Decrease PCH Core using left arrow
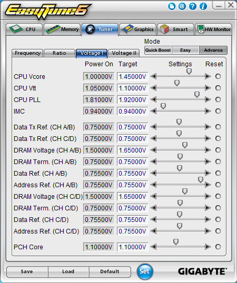The height and width of the screenshot is (283, 237). point(153,247)
